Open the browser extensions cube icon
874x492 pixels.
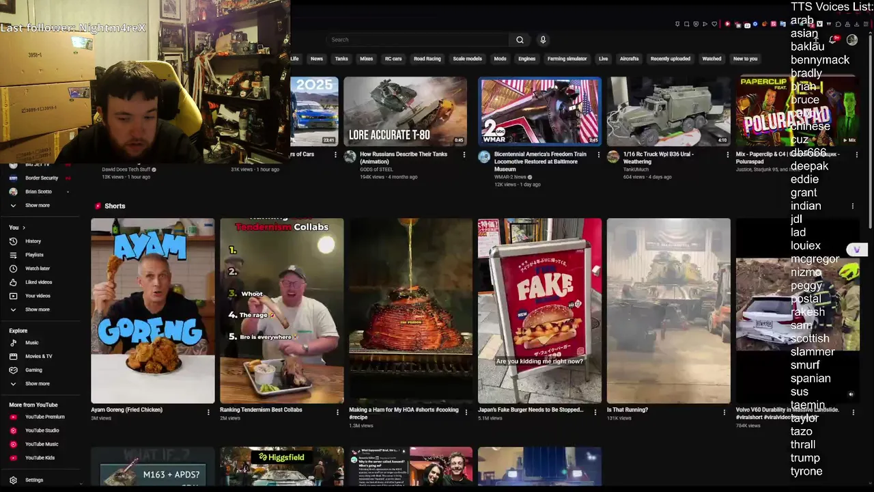pos(838,24)
